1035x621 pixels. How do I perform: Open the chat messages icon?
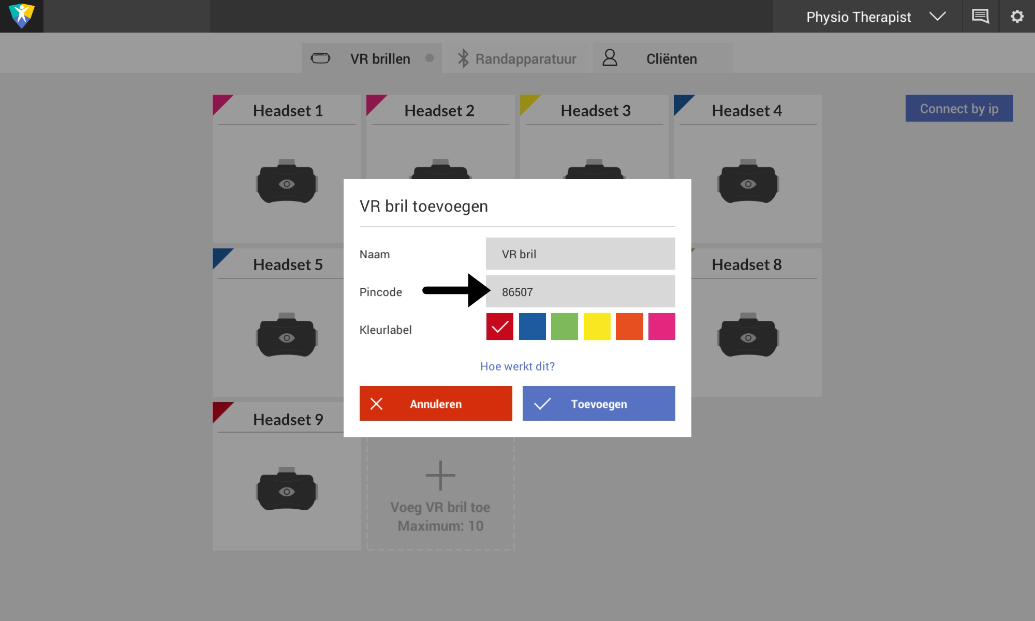coord(980,17)
